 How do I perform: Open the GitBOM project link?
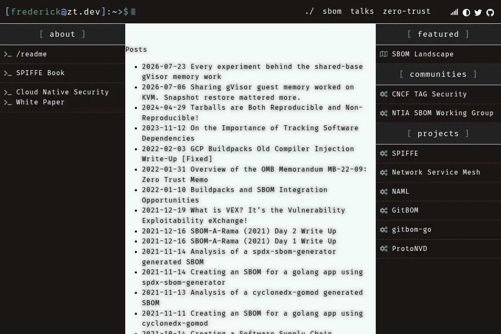tap(405, 210)
